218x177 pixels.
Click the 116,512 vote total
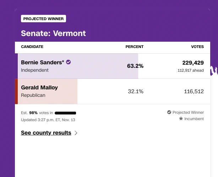pos(194,92)
